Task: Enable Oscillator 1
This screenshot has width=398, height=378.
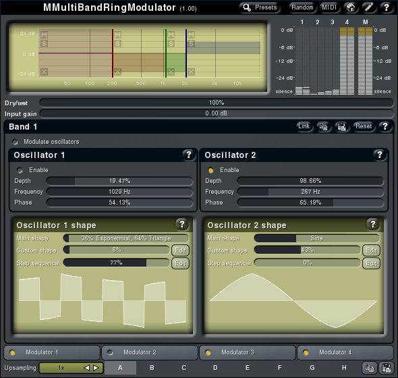Action: click(20, 170)
